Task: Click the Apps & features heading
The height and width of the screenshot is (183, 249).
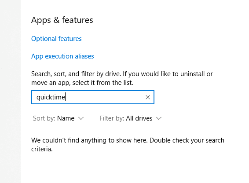Action: click(62, 20)
